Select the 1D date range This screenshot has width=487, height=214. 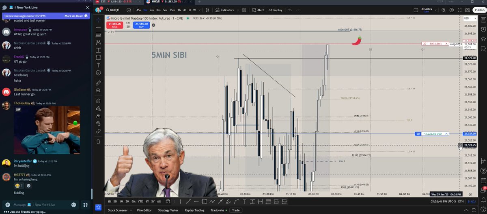click(109, 201)
